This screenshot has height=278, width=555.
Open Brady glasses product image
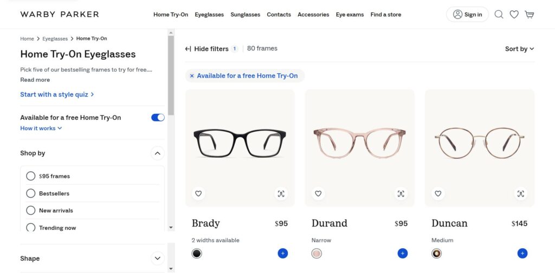[240, 143]
